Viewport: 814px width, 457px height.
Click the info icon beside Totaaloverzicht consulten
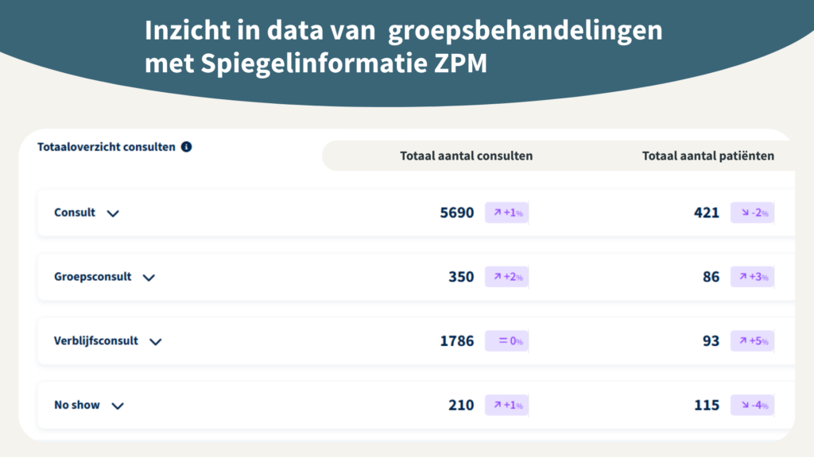(186, 147)
